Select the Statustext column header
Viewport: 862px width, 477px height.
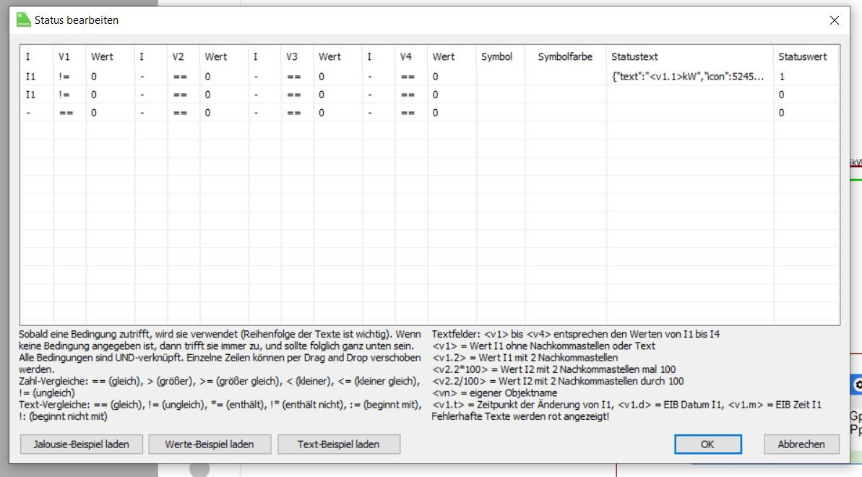[x=689, y=56]
